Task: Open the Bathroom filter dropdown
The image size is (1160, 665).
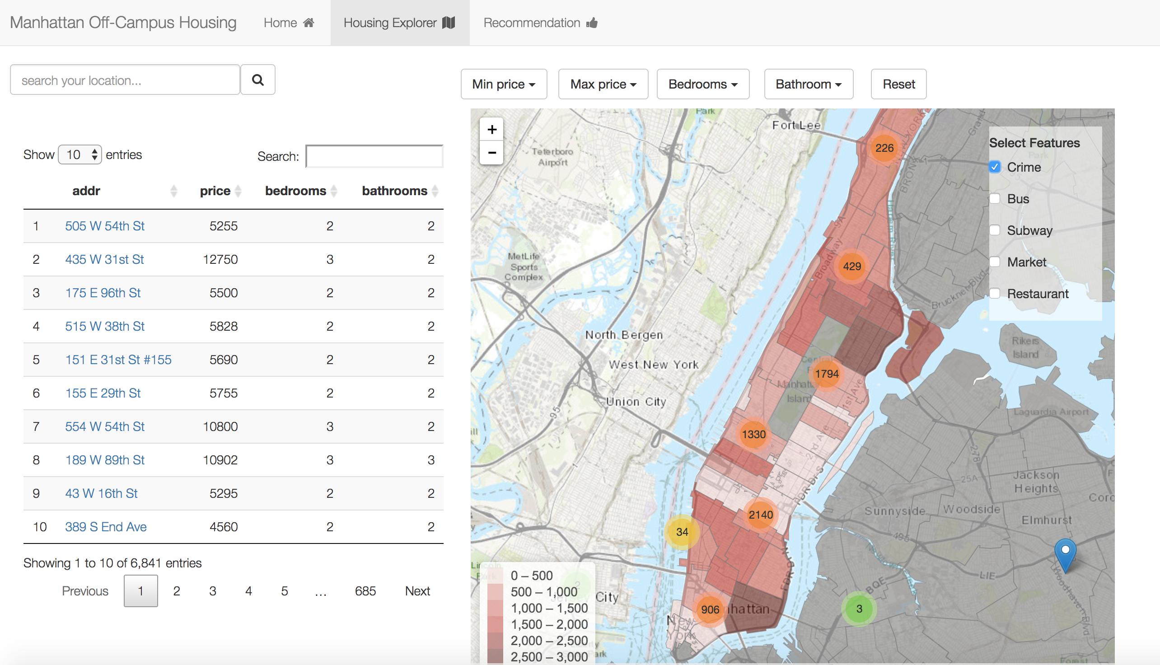Action: [809, 84]
